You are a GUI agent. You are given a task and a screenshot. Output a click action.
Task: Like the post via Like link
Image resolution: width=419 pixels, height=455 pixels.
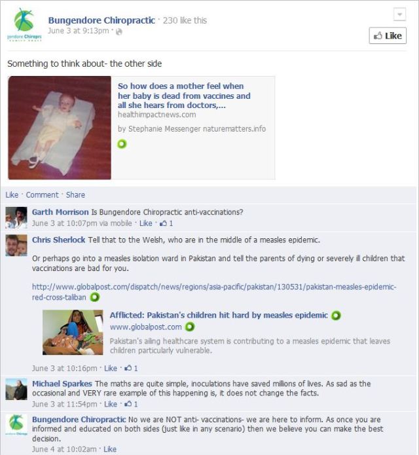tap(12, 194)
